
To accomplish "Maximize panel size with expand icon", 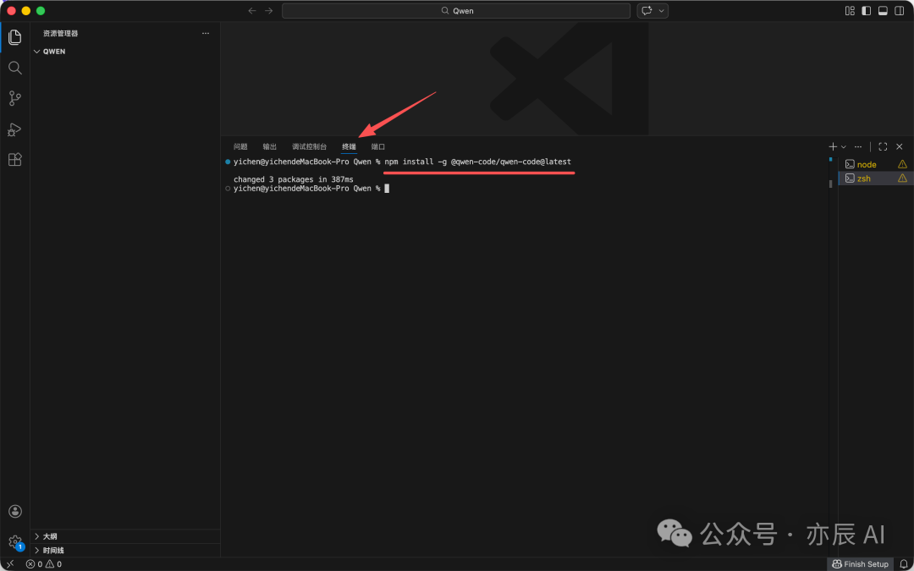I will (x=882, y=145).
